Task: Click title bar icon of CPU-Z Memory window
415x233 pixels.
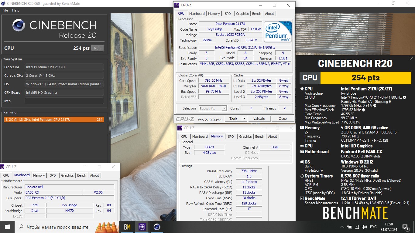Action: 180,128
